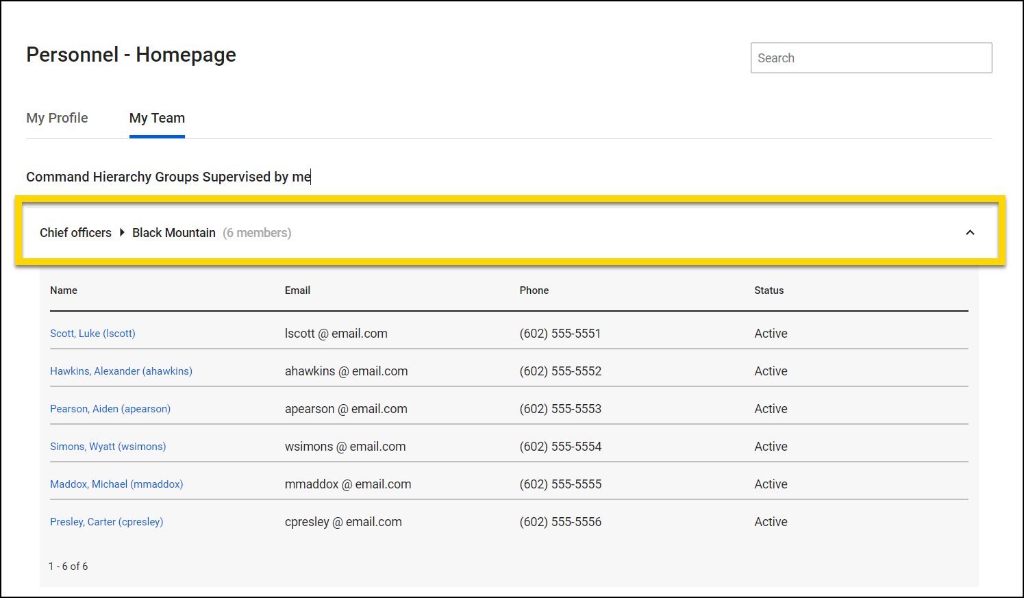
Task: Open Simons, Wyatt's profile link
Action: click(x=108, y=446)
